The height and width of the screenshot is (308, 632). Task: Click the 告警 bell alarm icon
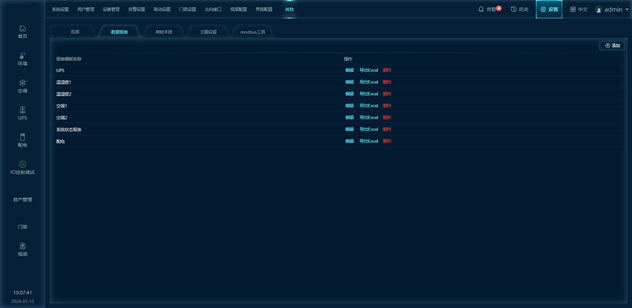click(481, 9)
